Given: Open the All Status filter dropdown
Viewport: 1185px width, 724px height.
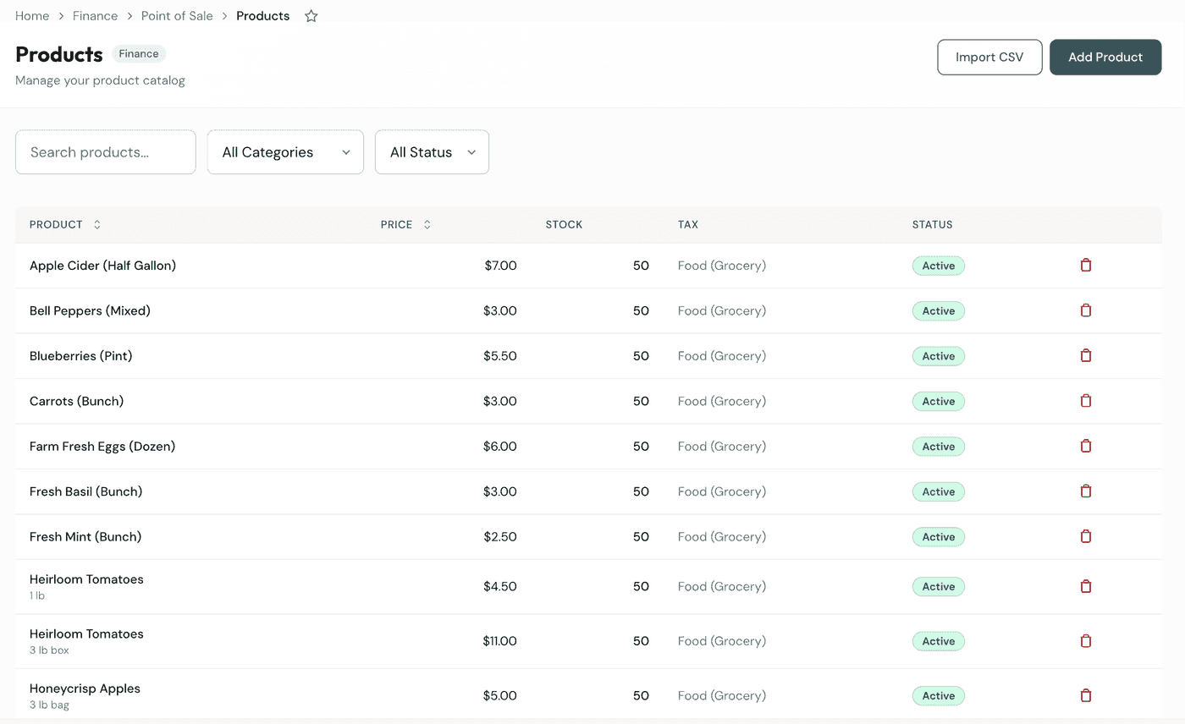Looking at the screenshot, I should coord(432,152).
